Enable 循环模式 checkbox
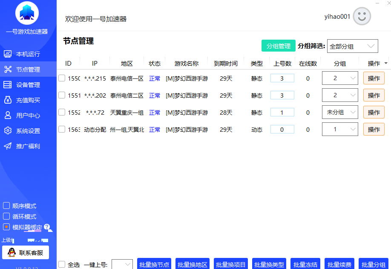The height and width of the screenshot is (269, 391). (x=6, y=216)
